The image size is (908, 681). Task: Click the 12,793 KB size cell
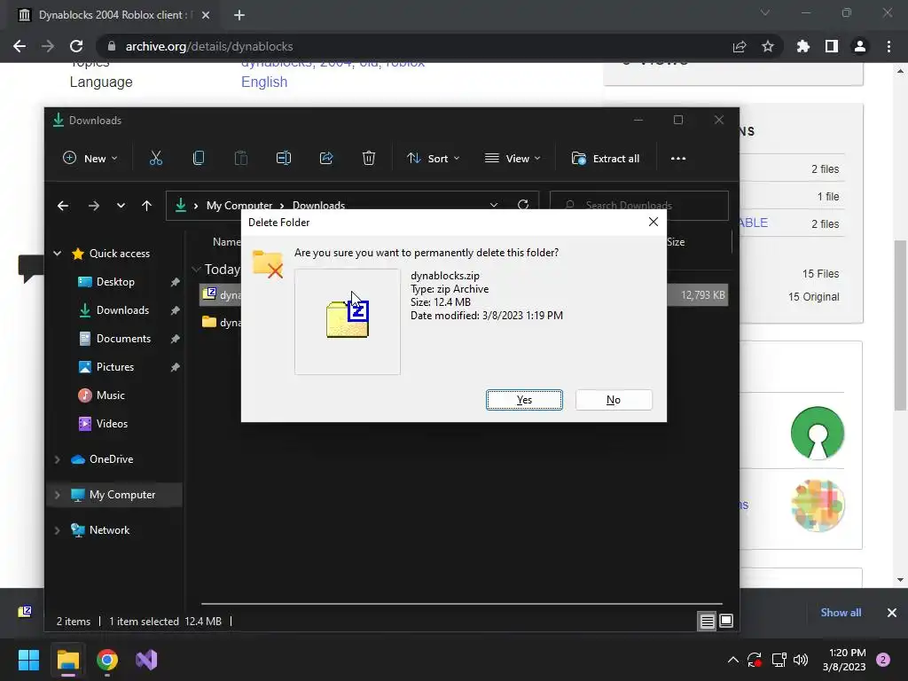coord(702,295)
